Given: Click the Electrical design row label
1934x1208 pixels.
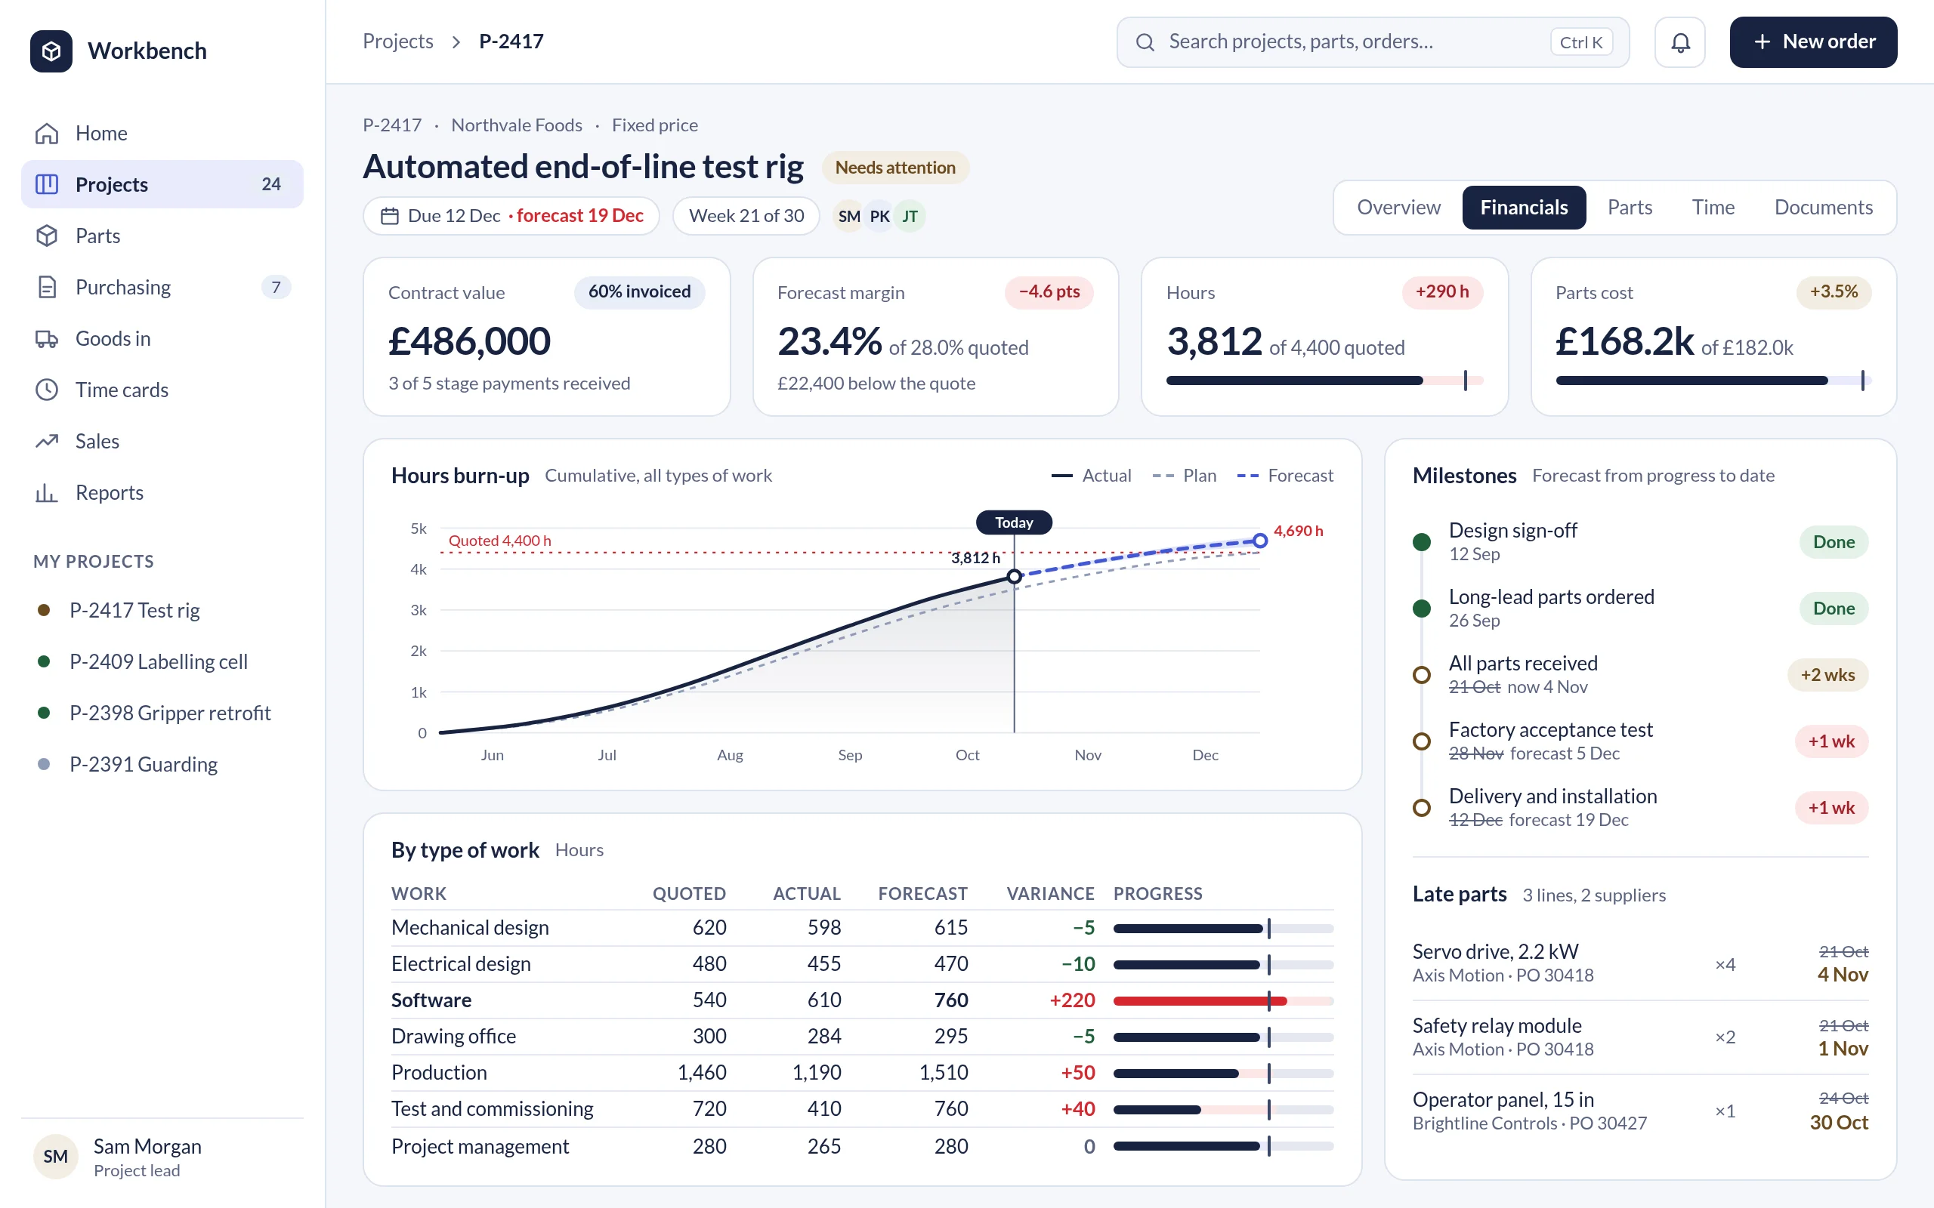Looking at the screenshot, I should tap(461, 964).
